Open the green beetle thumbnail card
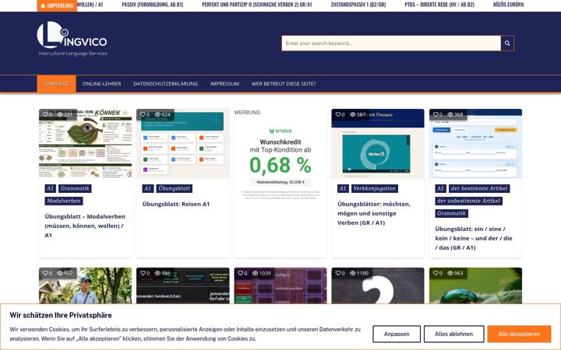The width and height of the screenshot is (561, 350). click(x=475, y=285)
